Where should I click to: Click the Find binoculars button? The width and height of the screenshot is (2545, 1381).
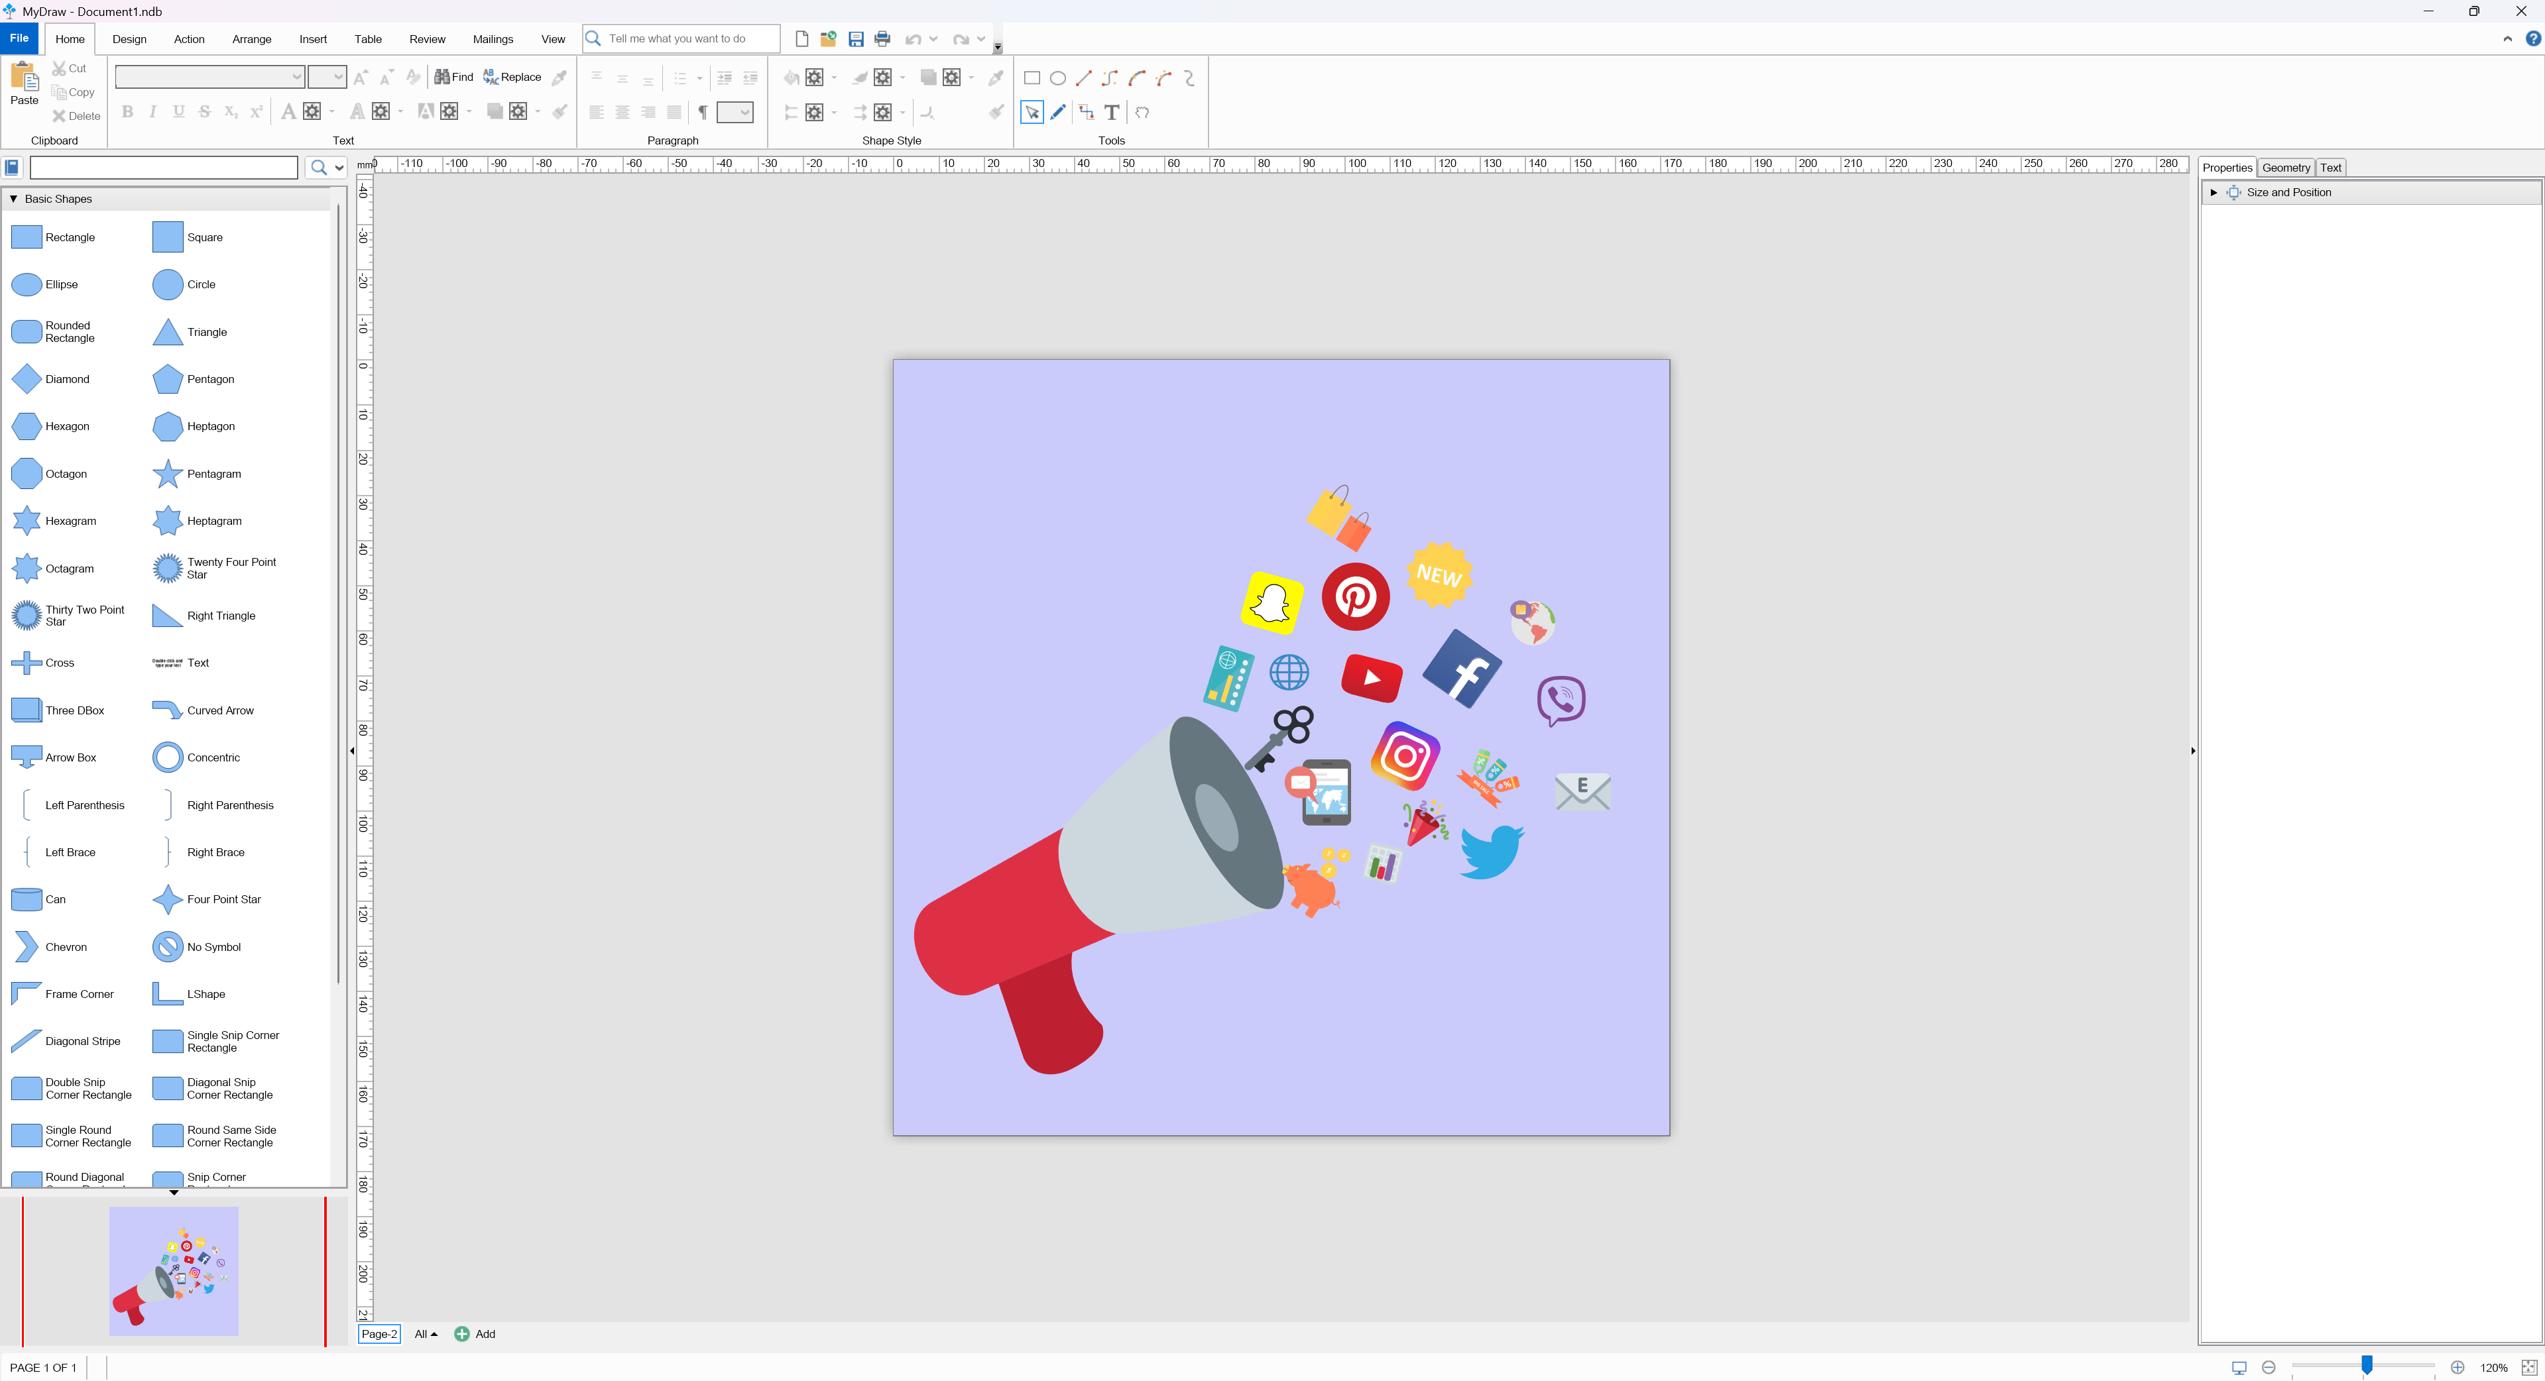453,77
